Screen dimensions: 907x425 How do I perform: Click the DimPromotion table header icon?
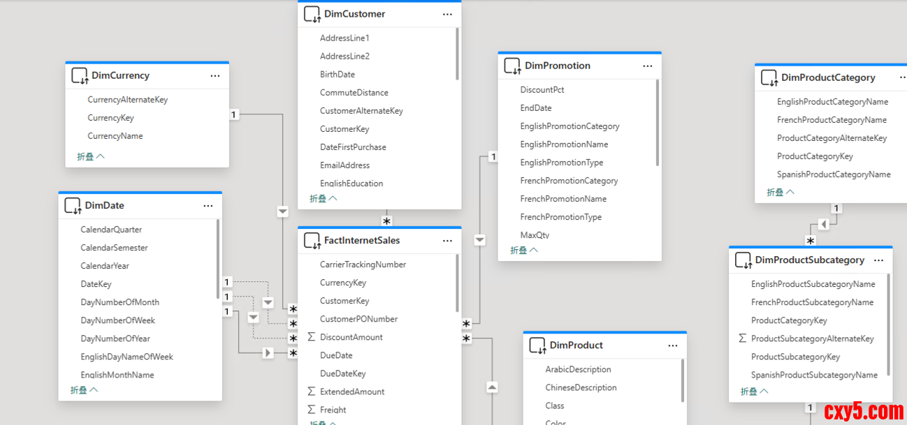click(512, 66)
